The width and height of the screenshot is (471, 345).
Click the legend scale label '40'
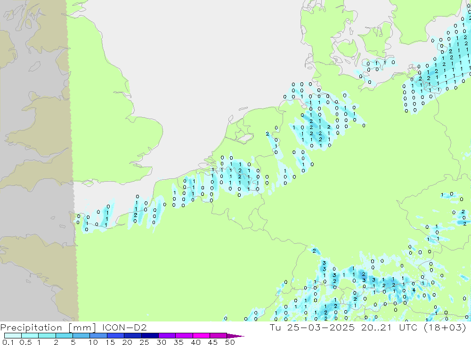pyautogui.click(x=195, y=342)
